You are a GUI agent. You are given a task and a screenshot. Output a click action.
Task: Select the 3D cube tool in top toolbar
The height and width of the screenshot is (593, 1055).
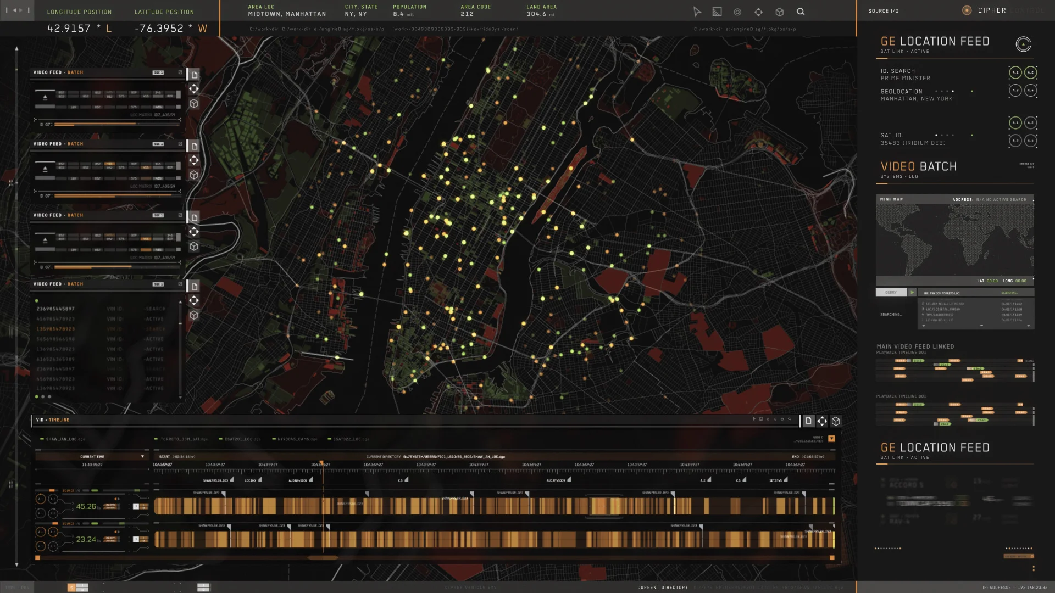pyautogui.click(x=779, y=12)
